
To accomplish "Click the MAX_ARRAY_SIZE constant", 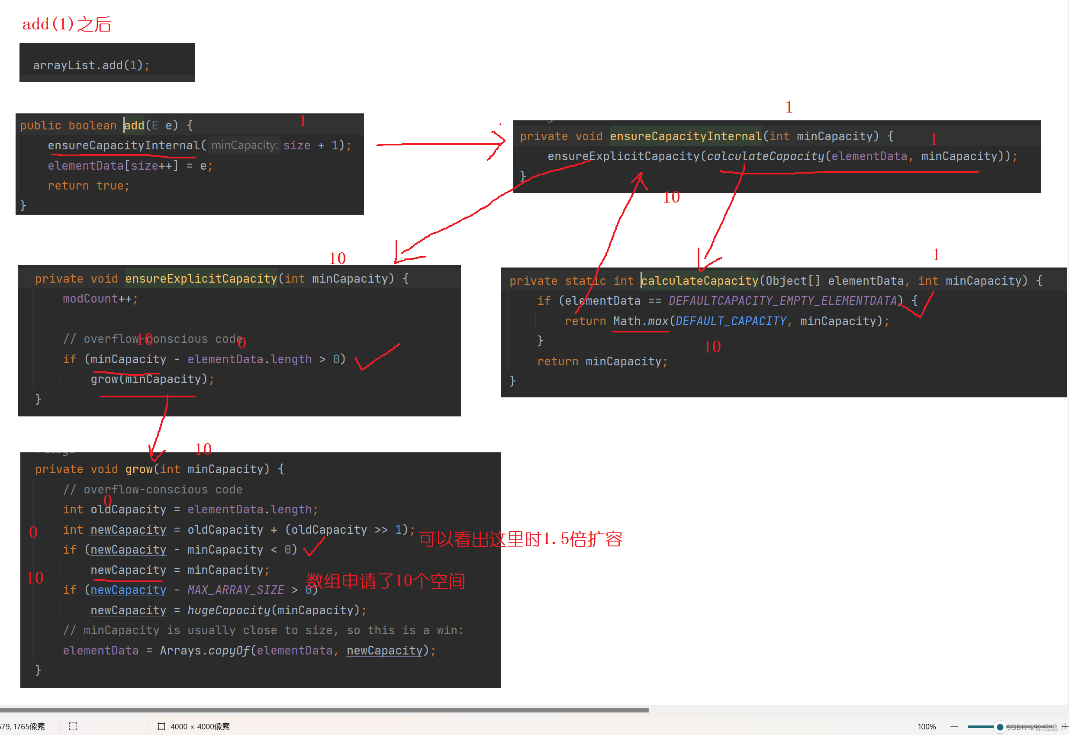I will (x=235, y=590).
